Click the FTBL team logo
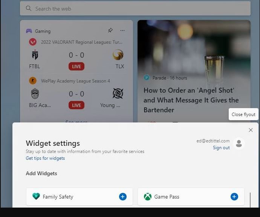 click(x=35, y=55)
